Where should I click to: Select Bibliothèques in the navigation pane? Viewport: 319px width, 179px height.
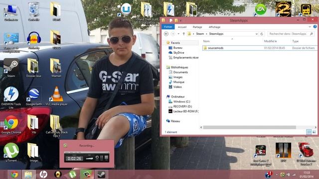pos(177,68)
